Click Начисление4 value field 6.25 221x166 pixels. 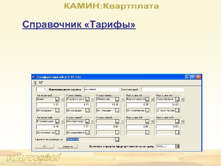[x=138, y=105]
